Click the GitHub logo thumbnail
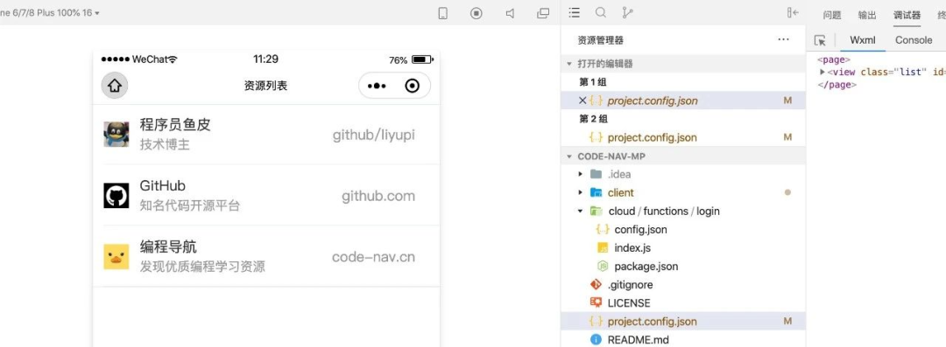Image resolution: width=946 pixels, height=347 pixels. point(116,196)
